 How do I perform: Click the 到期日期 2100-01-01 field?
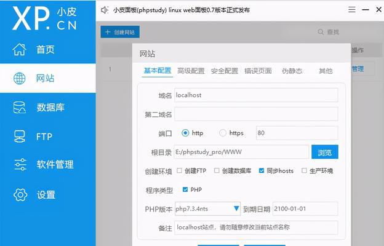click(x=305, y=209)
